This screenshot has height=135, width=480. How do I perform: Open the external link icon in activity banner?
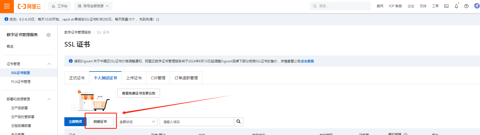coord(158,19)
